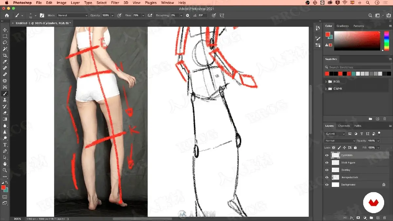Select the Magic Wand tool
Viewport: 393px width, 221px height.
tap(5, 49)
